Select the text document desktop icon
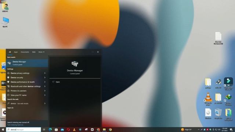This screenshot has width=235, height=132. tap(218, 38)
